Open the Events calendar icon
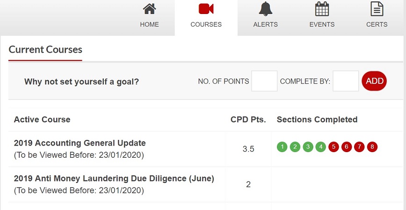 (322, 9)
